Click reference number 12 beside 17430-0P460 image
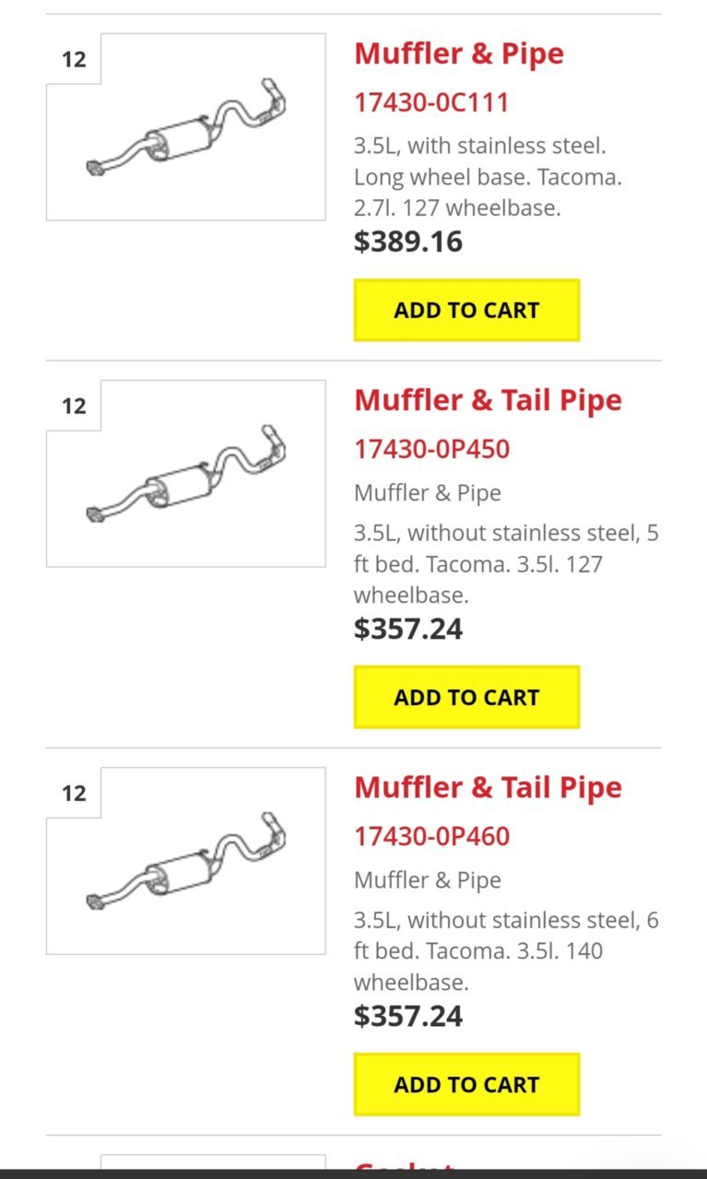This screenshot has width=707, height=1179. pos(74,793)
